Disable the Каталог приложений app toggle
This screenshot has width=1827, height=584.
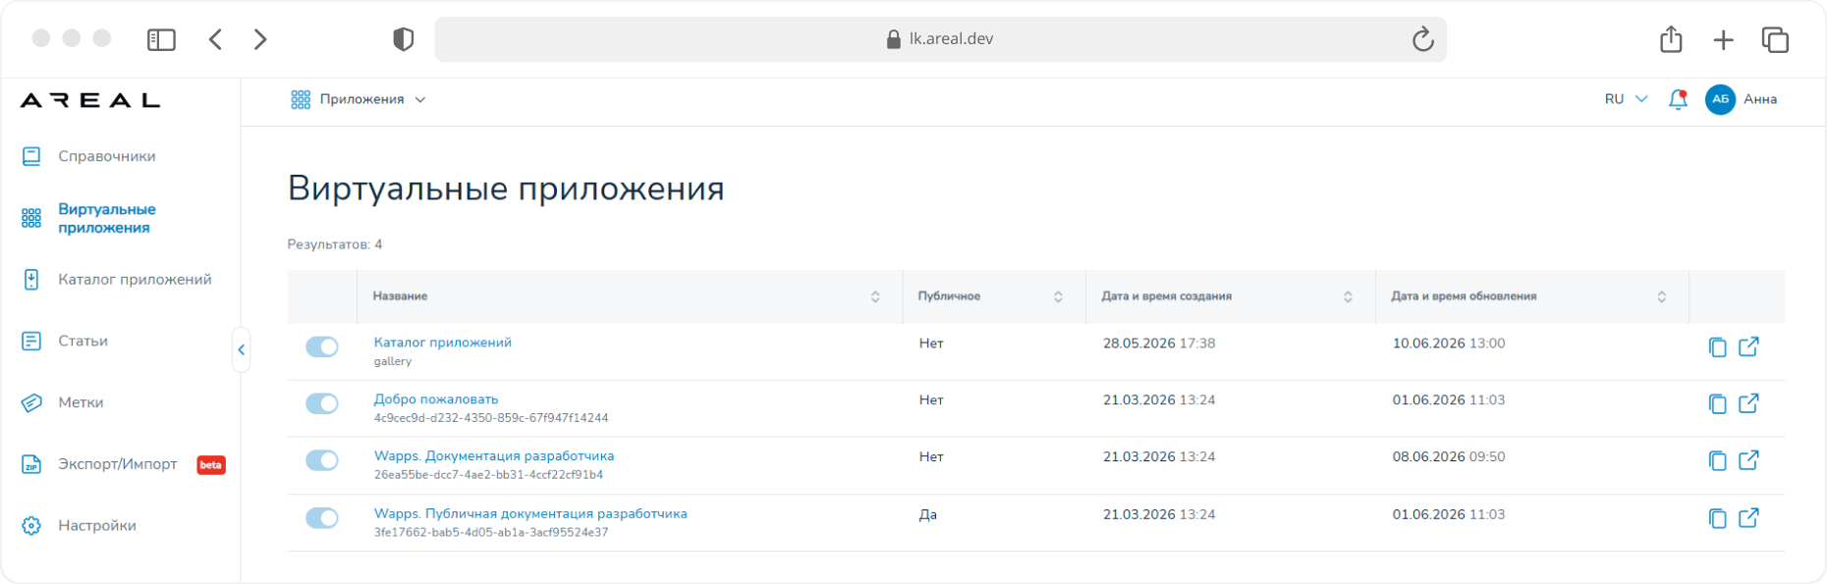click(x=321, y=346)
